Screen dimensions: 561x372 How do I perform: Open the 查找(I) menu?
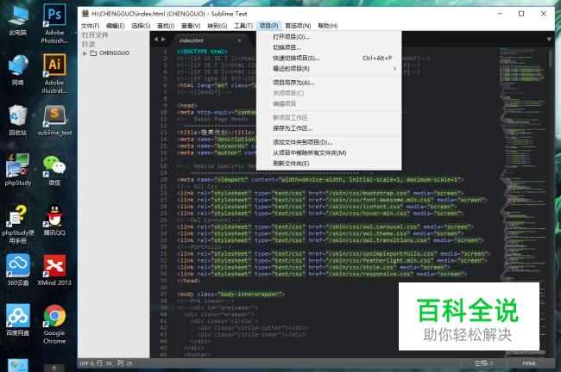tap(166, 26)
